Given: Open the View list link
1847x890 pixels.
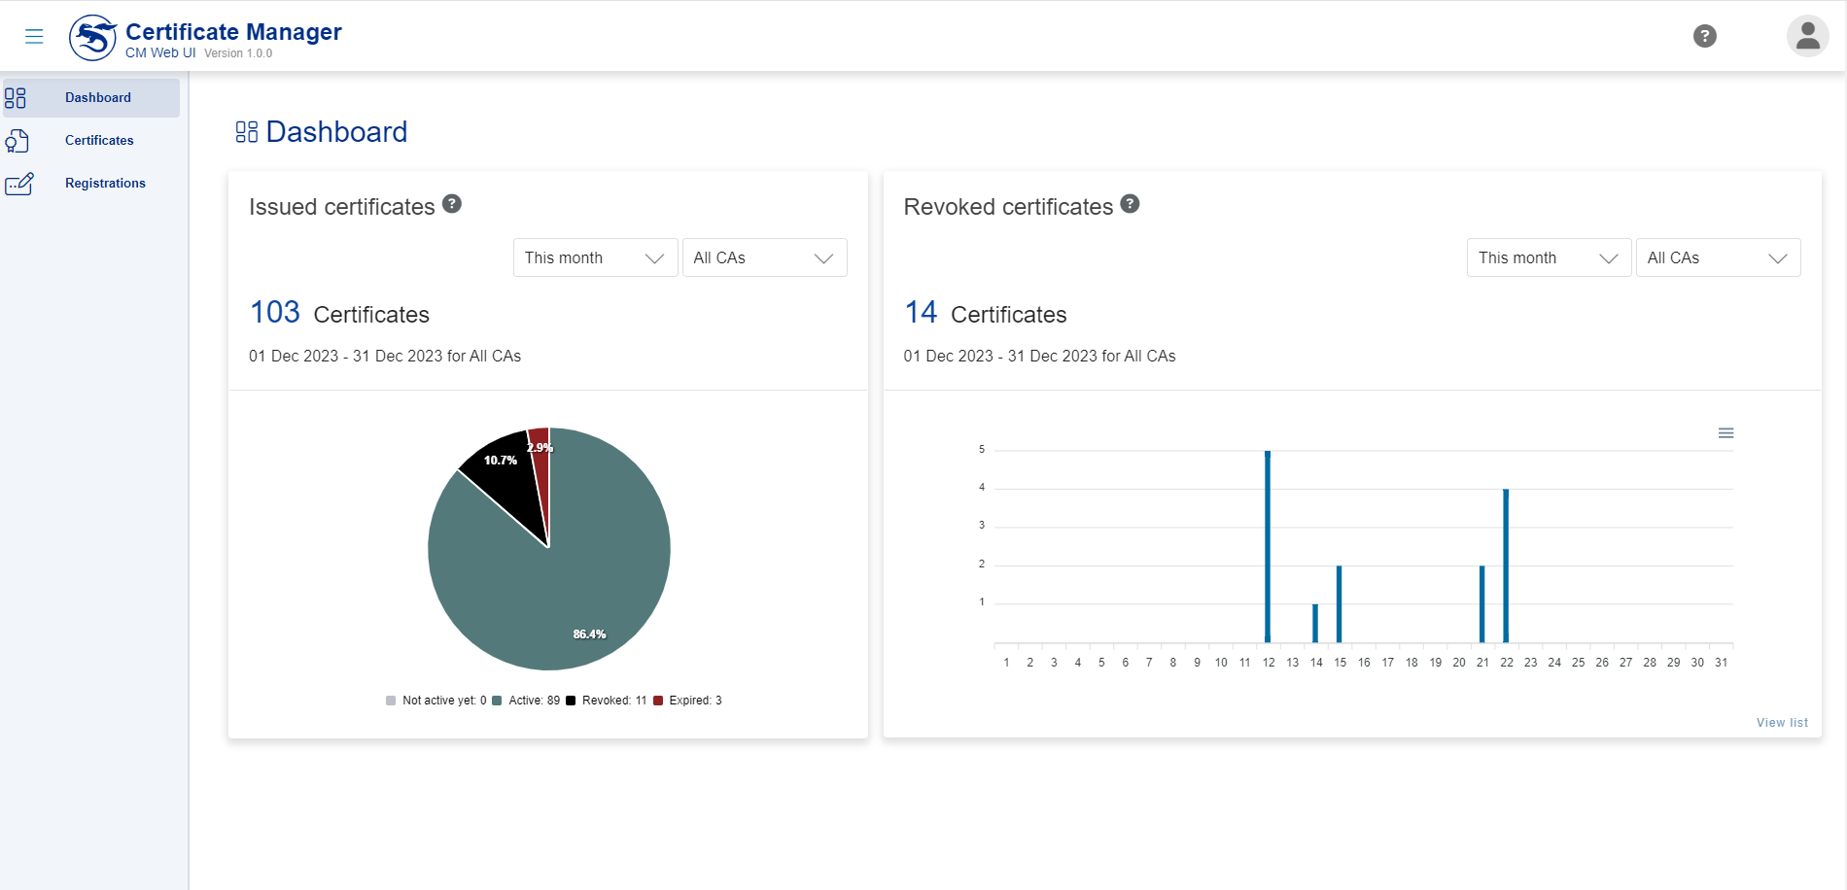Looking at the screenshot, I should (1782, 723).
